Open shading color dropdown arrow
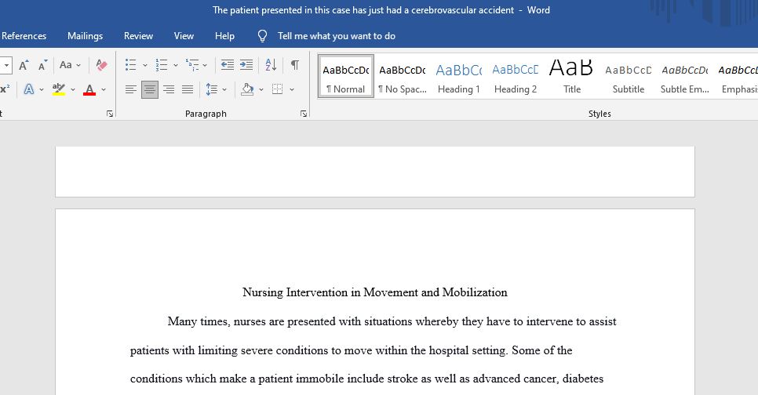 click(261, 89)
